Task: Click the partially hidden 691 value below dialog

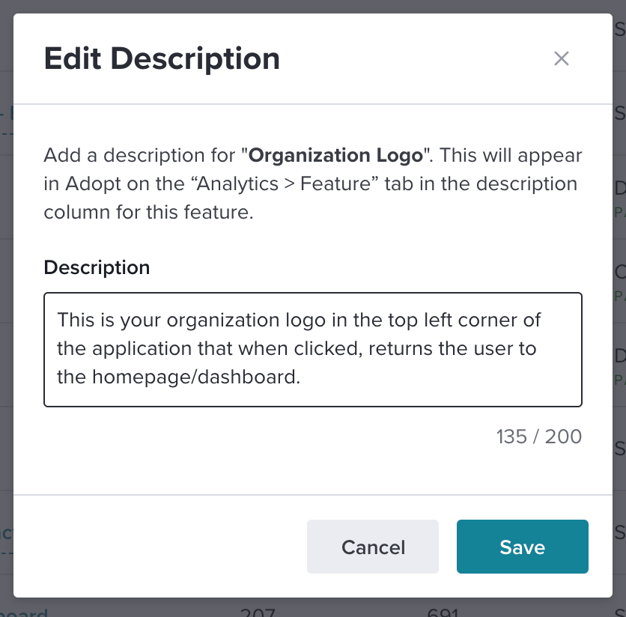Action: 443,612
